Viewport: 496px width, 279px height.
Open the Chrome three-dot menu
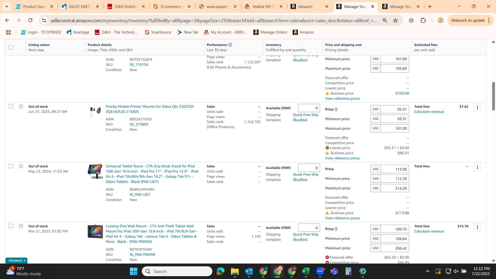pos(489,20)
